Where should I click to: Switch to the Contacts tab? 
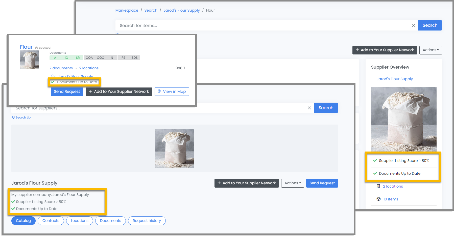51,221
